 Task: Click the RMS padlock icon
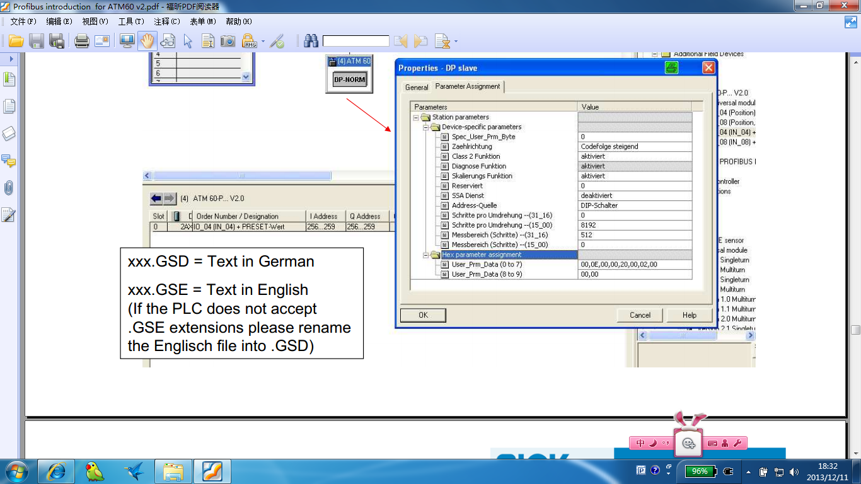coord(250,42)
